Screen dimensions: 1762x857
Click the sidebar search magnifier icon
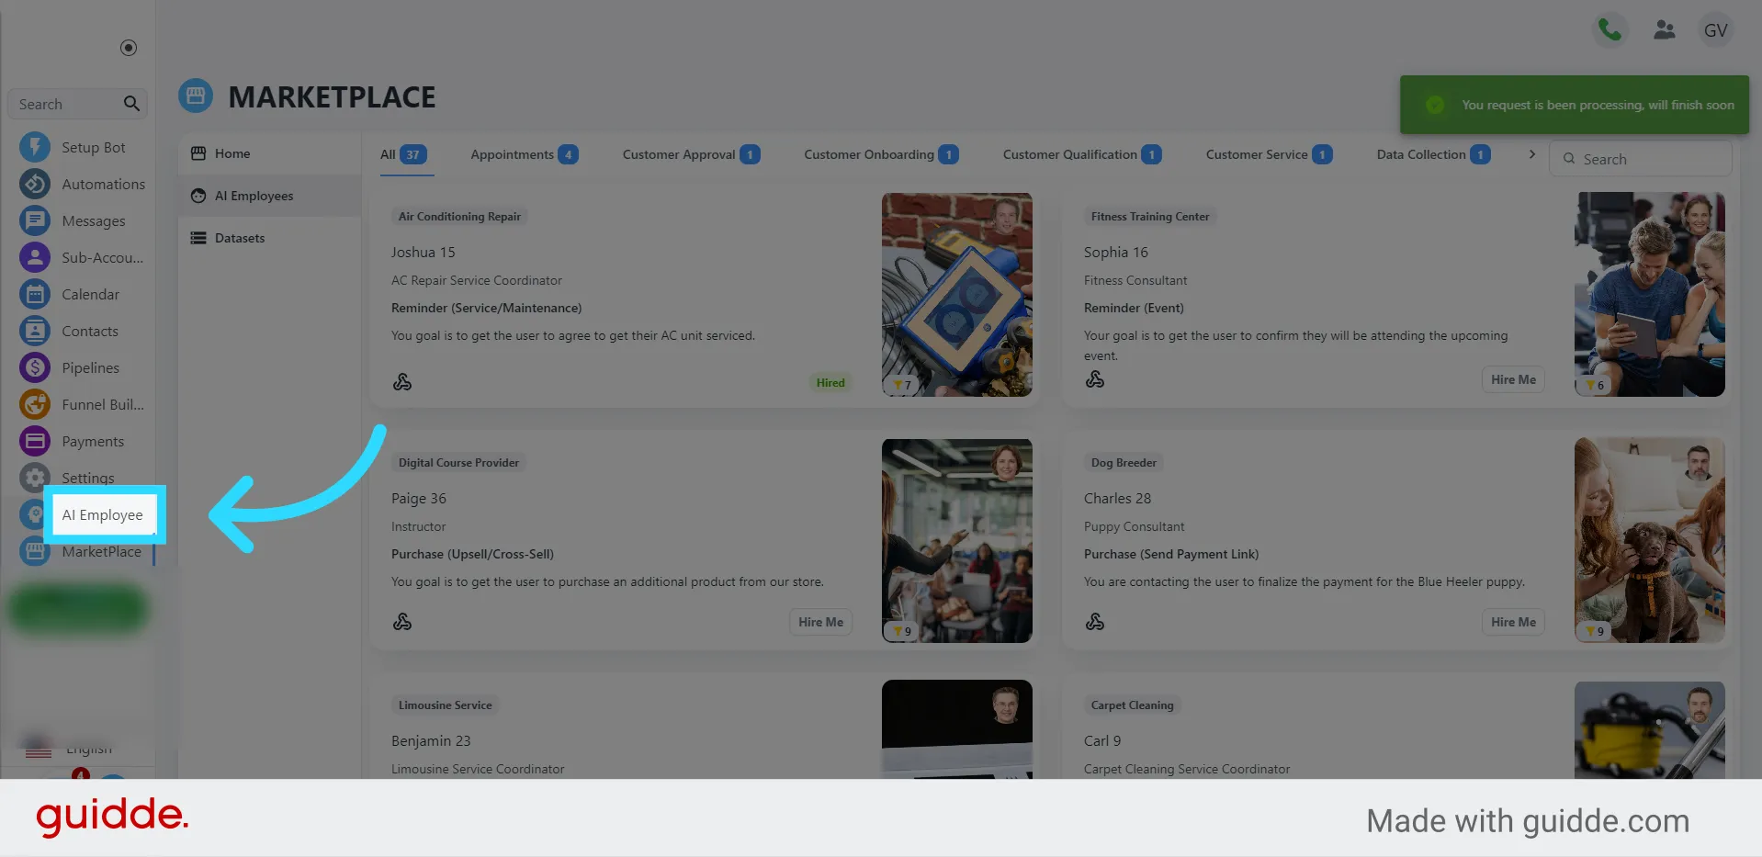point(131,104)
